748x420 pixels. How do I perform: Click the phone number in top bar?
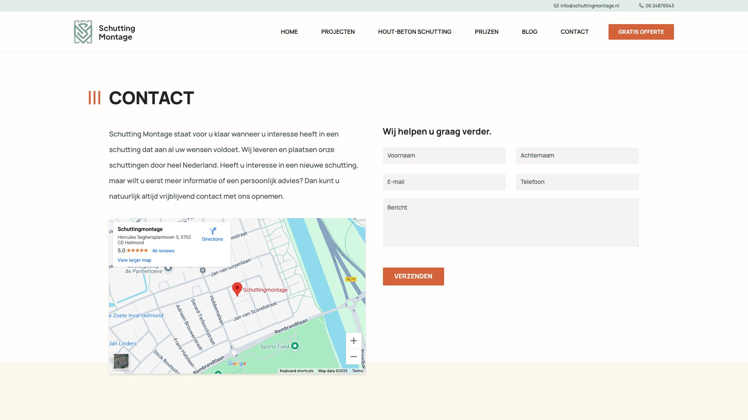[659, 6]
